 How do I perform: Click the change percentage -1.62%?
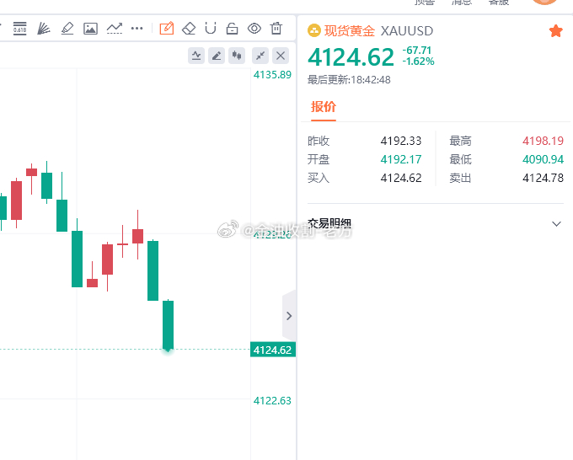418,61
